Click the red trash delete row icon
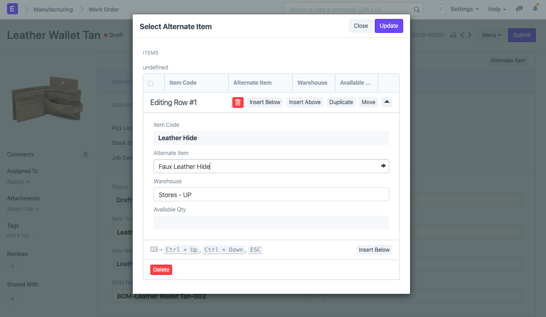Image resolution: width=546 pixels, height=317 pixels. click(238, 102)
